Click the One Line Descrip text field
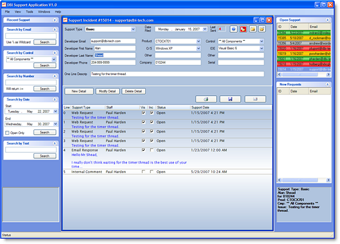 pos(177,74)
